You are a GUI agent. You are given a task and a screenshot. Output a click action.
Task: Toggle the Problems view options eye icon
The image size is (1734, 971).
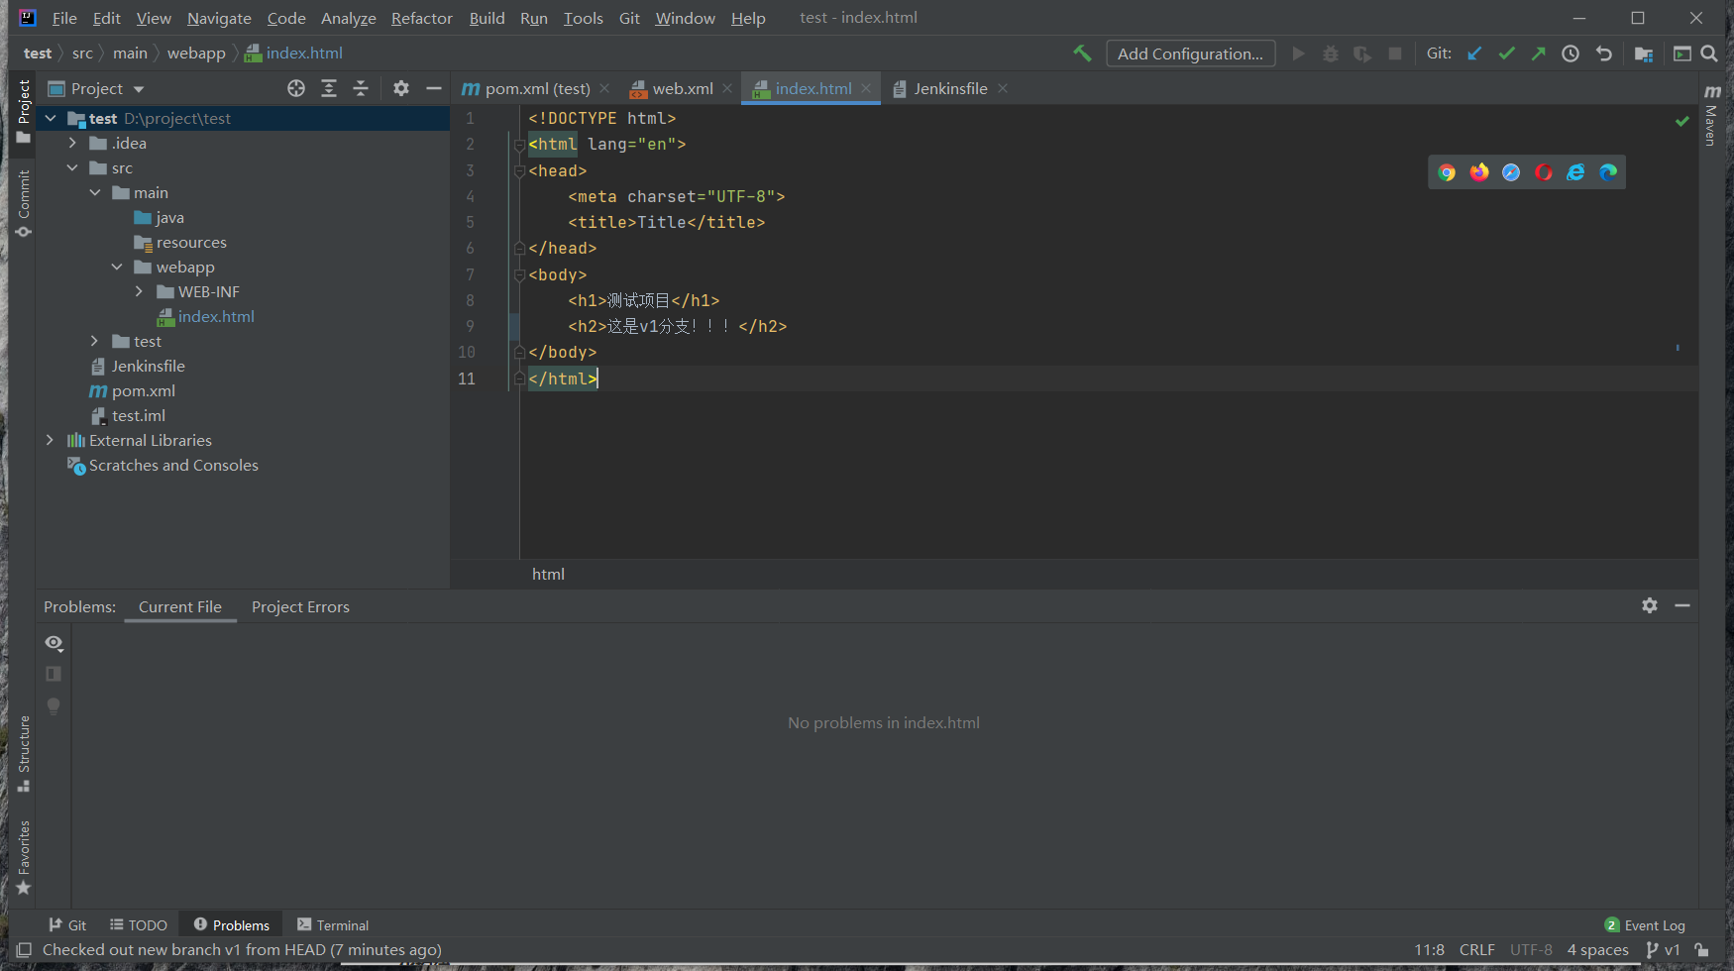point(54,643)
